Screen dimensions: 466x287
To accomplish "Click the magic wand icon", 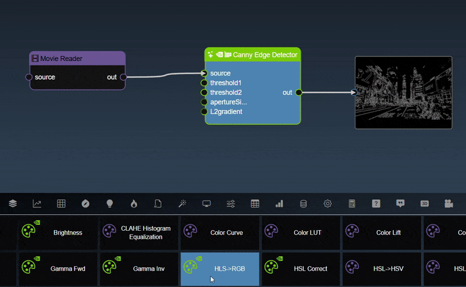I will [182, 204].
